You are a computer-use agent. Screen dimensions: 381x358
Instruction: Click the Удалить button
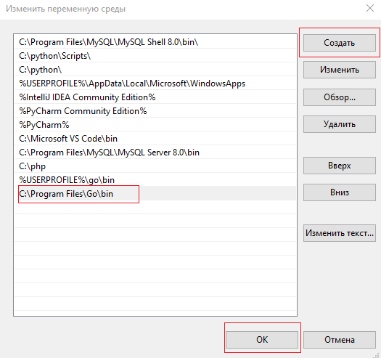click(340, 124)
